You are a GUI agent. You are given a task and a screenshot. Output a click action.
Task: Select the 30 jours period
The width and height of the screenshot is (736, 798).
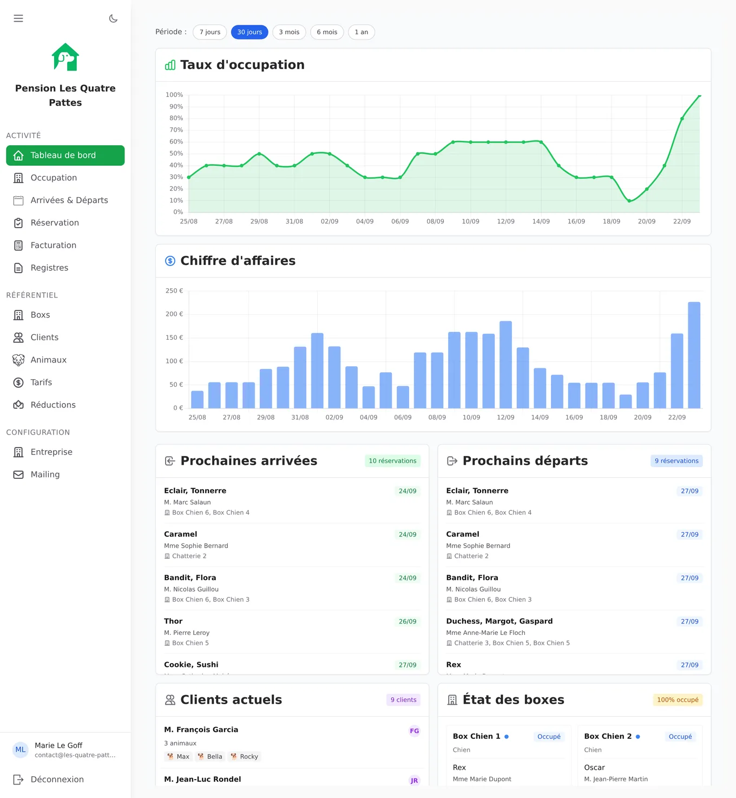[x=249, y=32]
